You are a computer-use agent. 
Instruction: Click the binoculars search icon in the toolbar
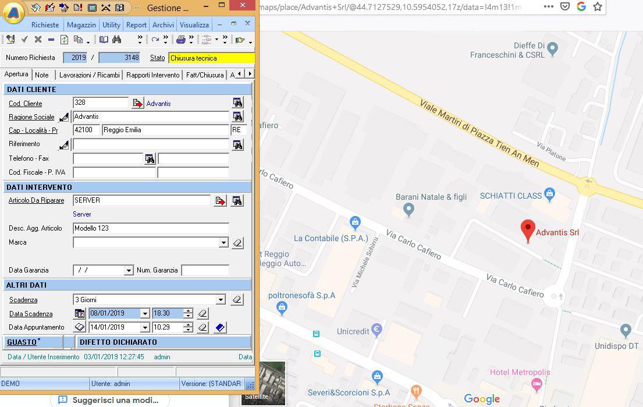pyautogui.click(x=117, y=40)
